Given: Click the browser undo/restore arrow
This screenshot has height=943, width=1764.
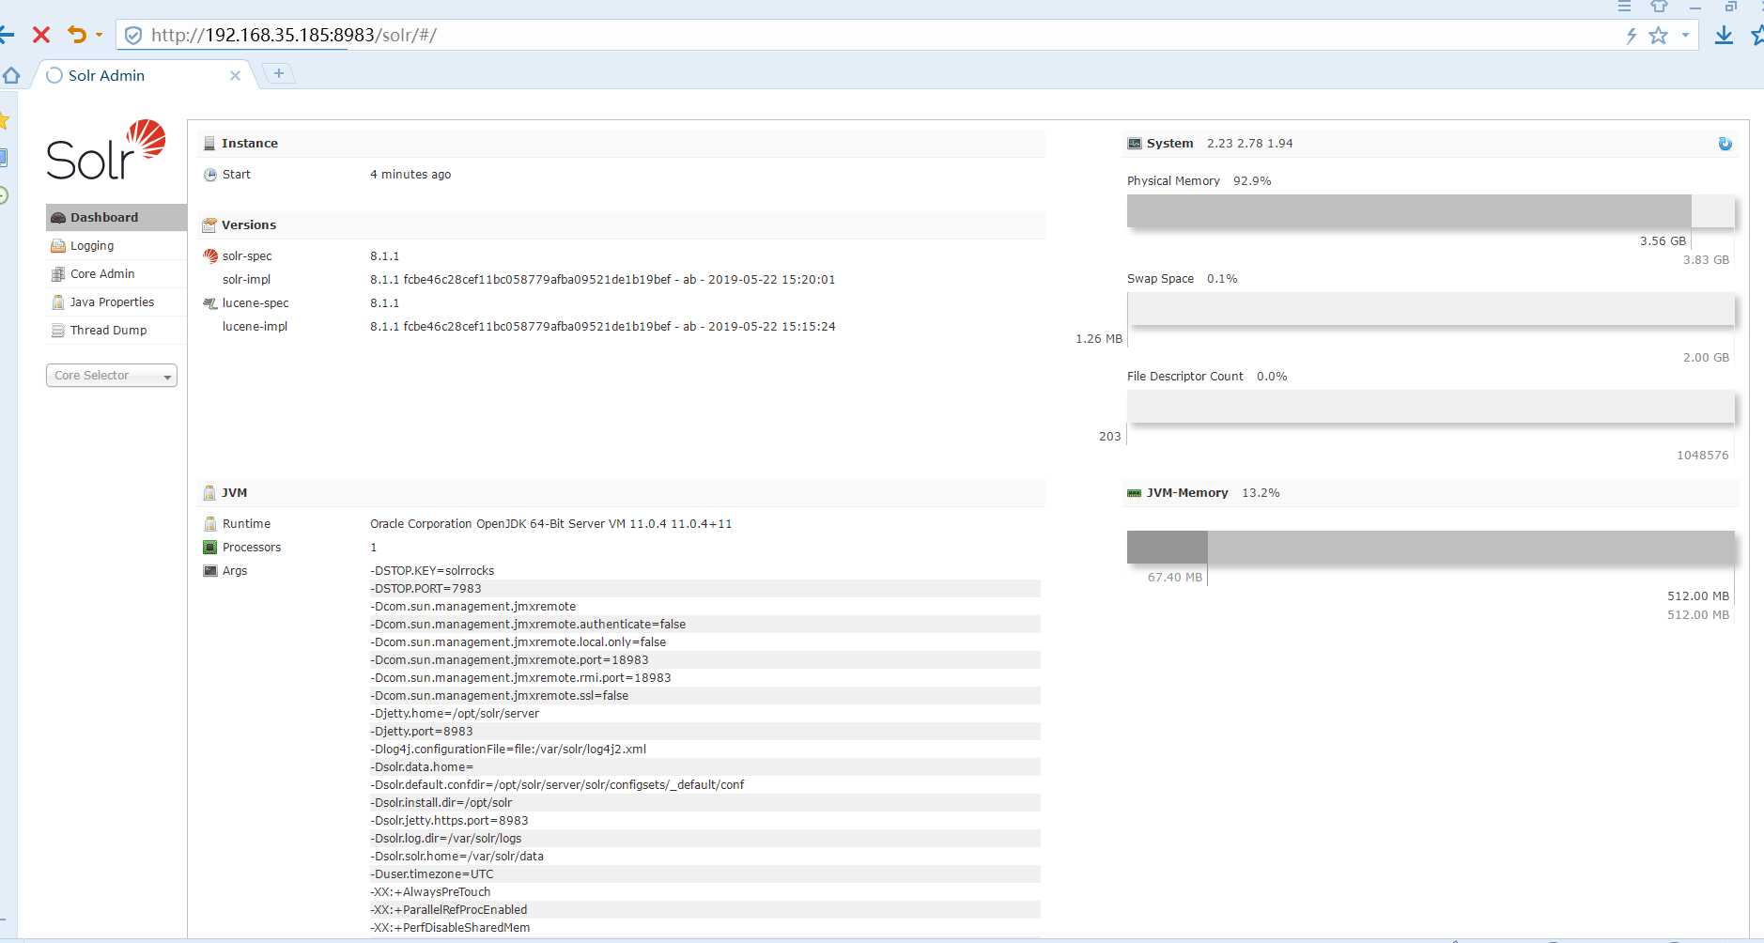Looking at the screenshot, I should pos(77,35).
